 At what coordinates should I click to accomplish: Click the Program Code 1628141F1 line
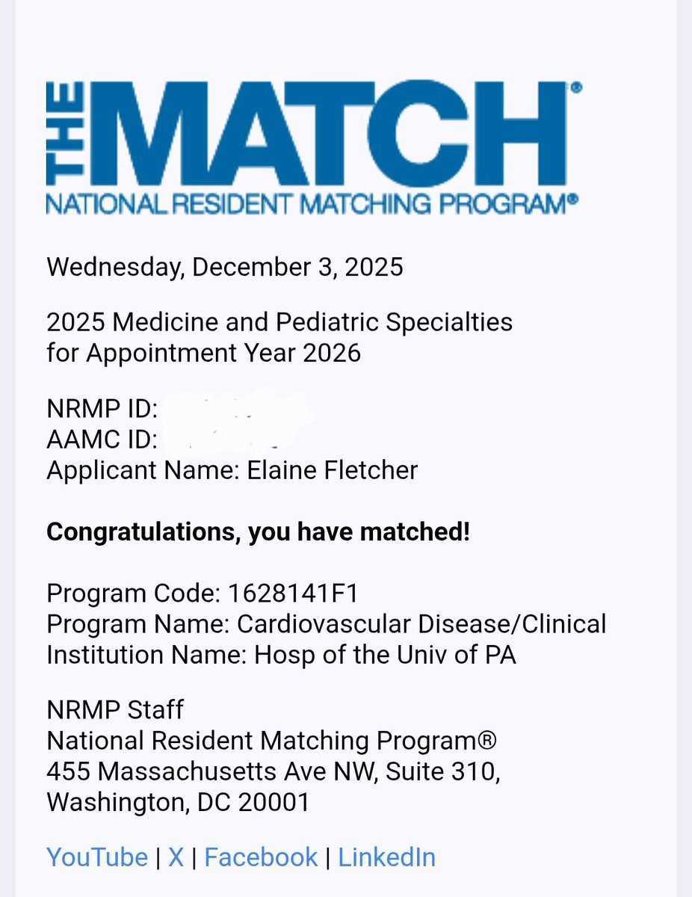click(203, 594)
